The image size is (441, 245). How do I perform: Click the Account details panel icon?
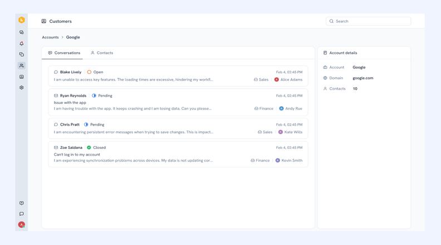coord(325,53)
